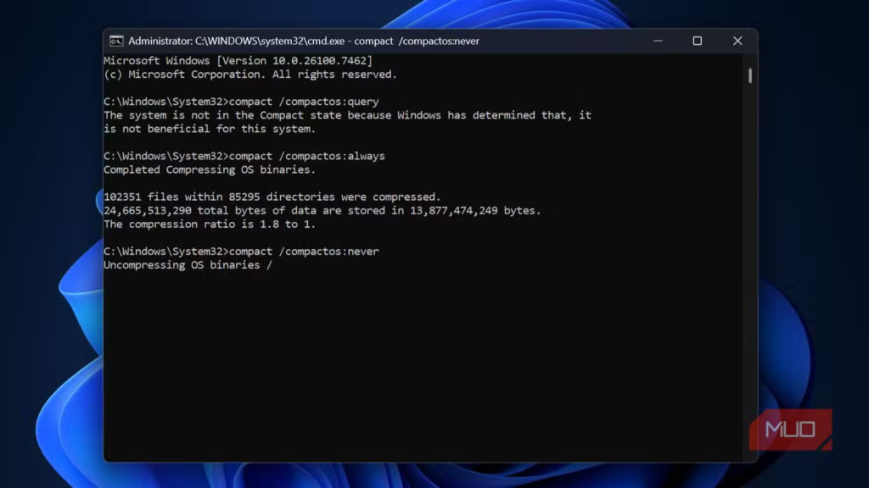Click the 'compact /compactos:never' command line
The width and height of the screenshot is (869, 488).
point(241,252)
